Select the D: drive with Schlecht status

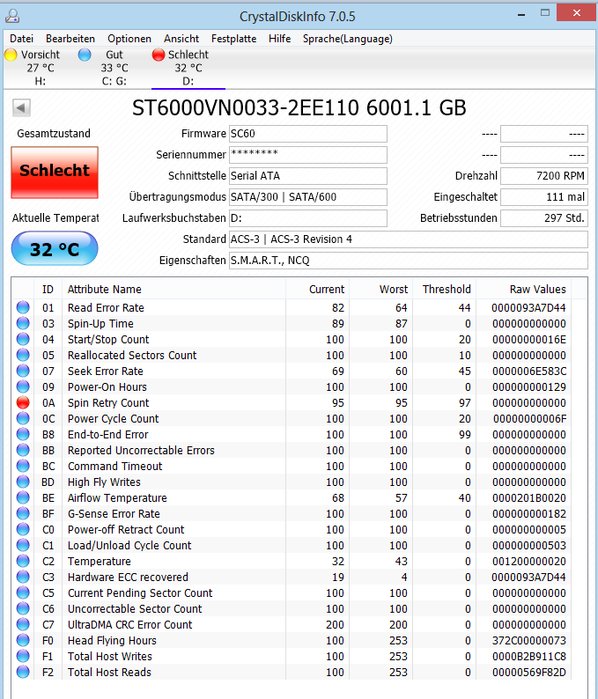click(188, 68)
